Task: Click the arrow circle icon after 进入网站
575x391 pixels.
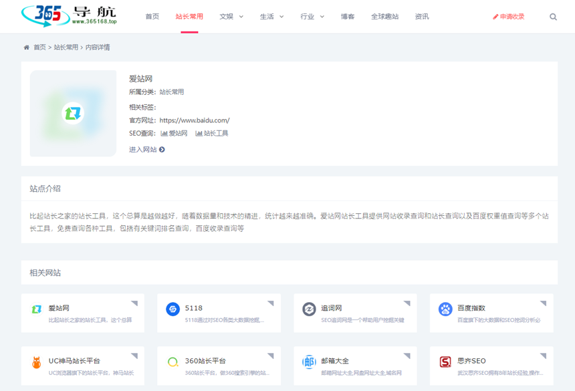Action: 162,150
